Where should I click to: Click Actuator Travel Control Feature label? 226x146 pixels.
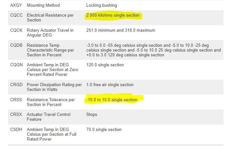click(x=49, y=117)
